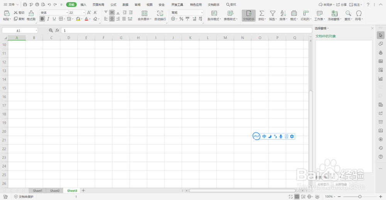
Task: Expand the Conditional Formatting (条件格式) dropdown
Action: click(x=220, y=19)
